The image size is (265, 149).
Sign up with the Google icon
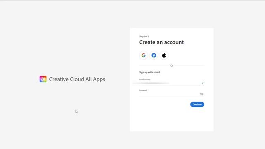[x=144, y=55]
